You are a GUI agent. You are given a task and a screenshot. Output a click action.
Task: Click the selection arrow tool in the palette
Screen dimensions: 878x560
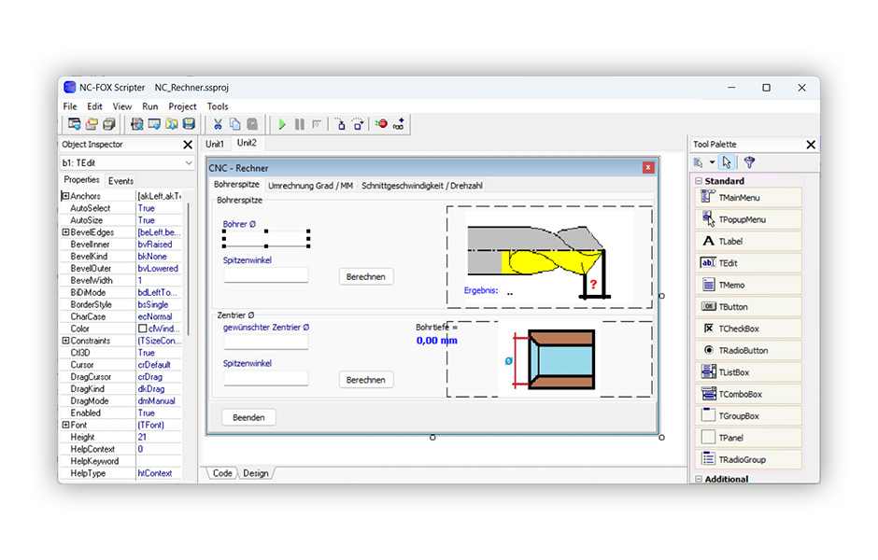pos(727,162)
